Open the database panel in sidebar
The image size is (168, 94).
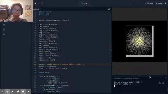[x=4, y=30]
